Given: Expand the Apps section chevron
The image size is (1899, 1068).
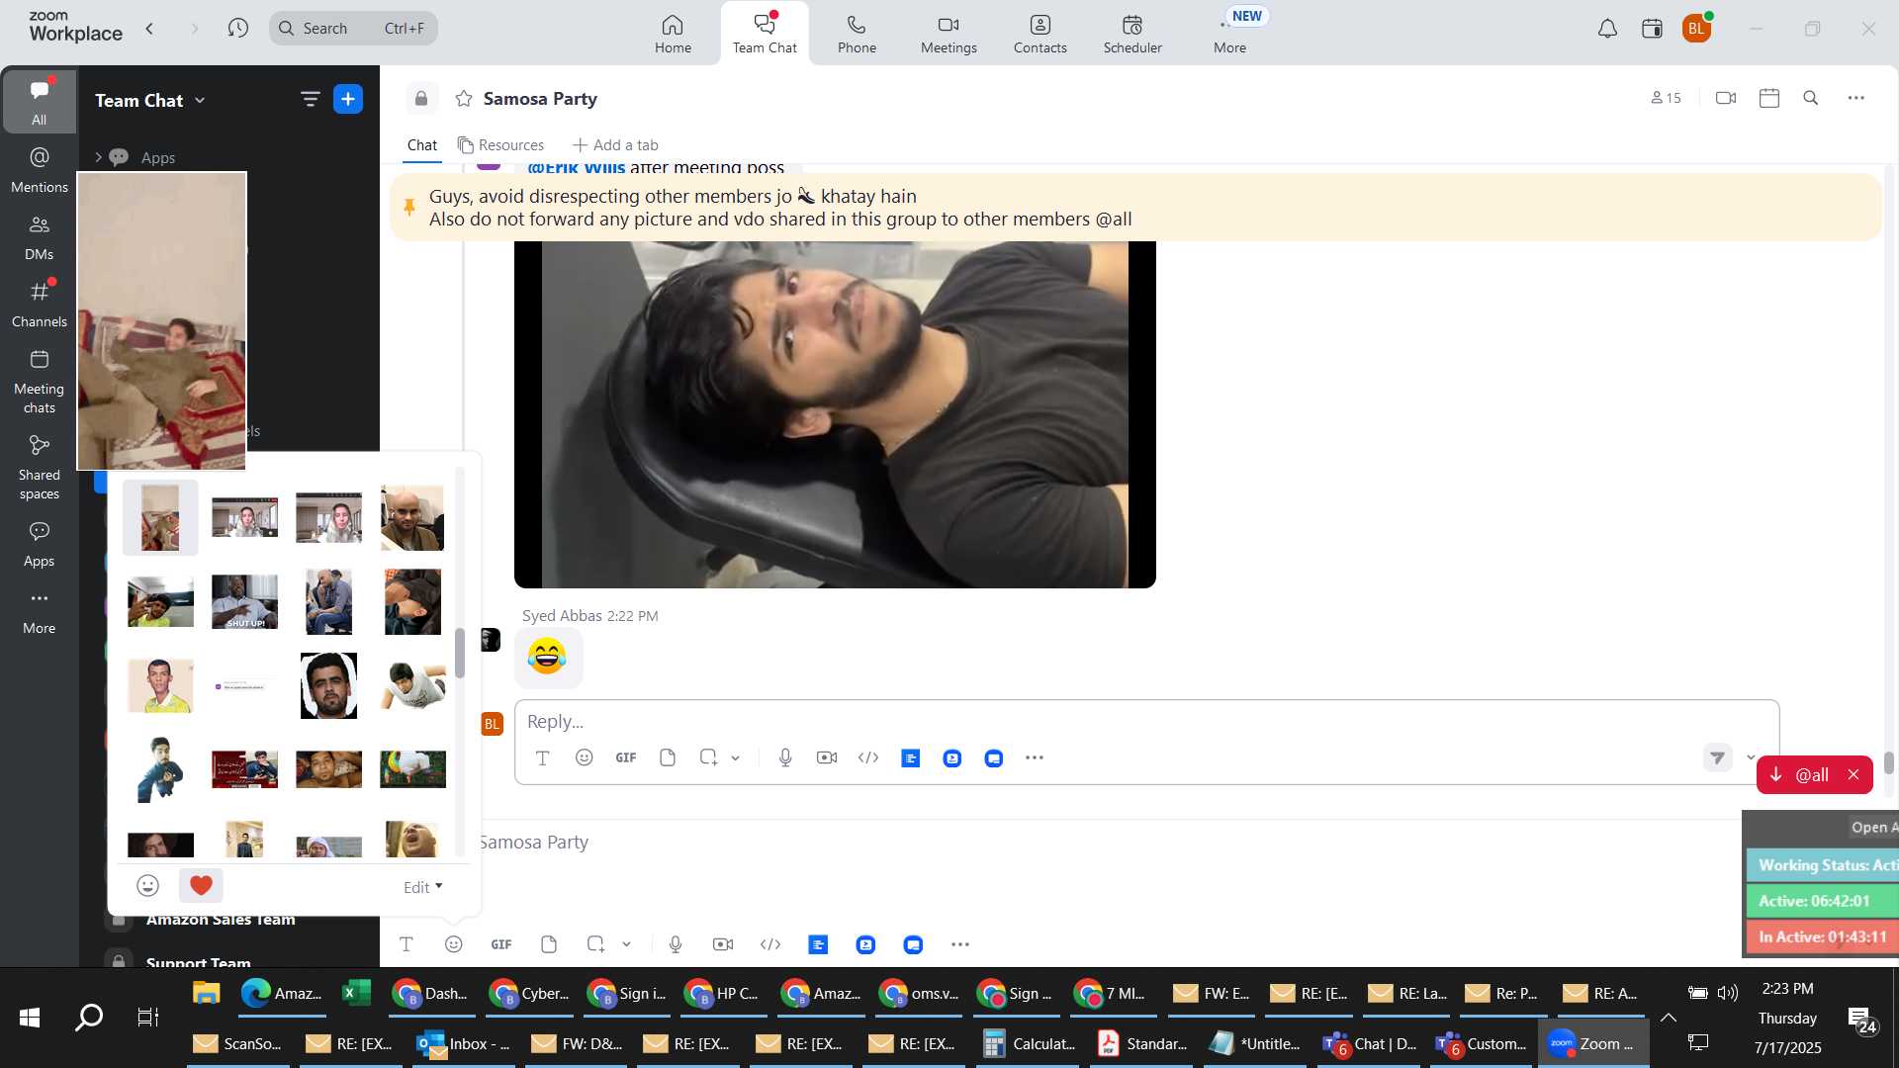Looking at the screenshot, I should coord(98,156).
